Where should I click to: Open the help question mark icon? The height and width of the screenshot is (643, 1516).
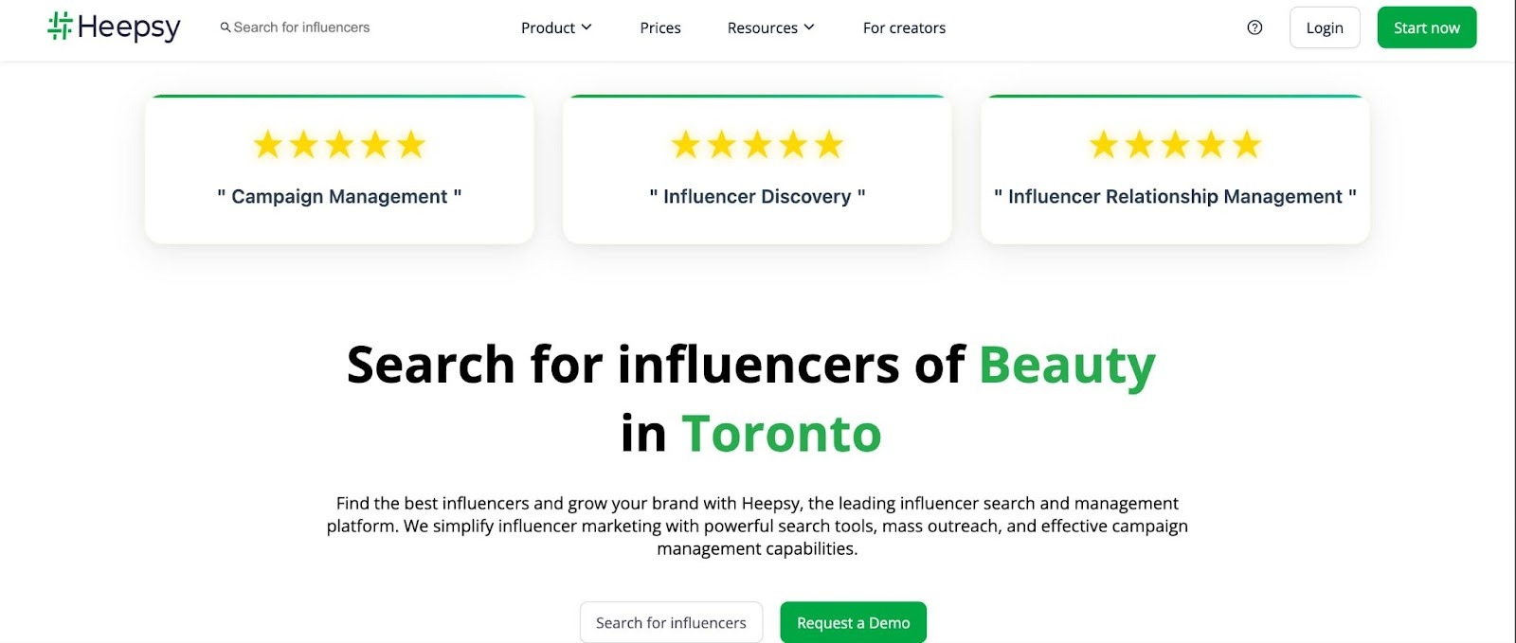(x=1254, y=27)
